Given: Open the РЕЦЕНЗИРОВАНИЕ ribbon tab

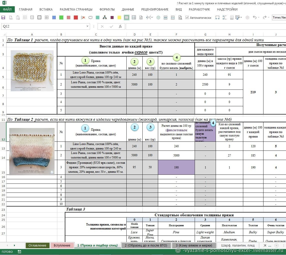Looking at the screenshot, I should tap(155, 9).
